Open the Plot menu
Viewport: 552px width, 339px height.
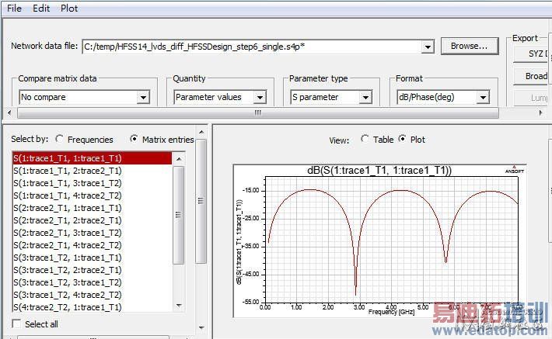click(x=69, y=8)
